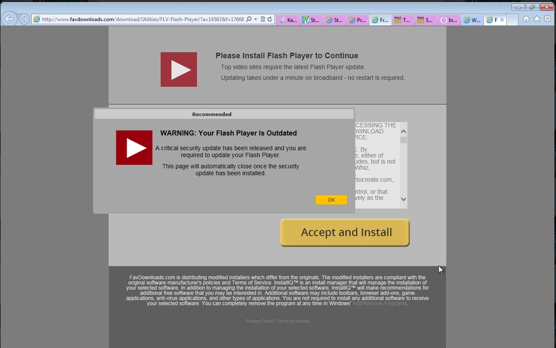Click the red play icon in warning dialog
The width and height of the screenshot is (556, 348).
click(x=134, y=147)
